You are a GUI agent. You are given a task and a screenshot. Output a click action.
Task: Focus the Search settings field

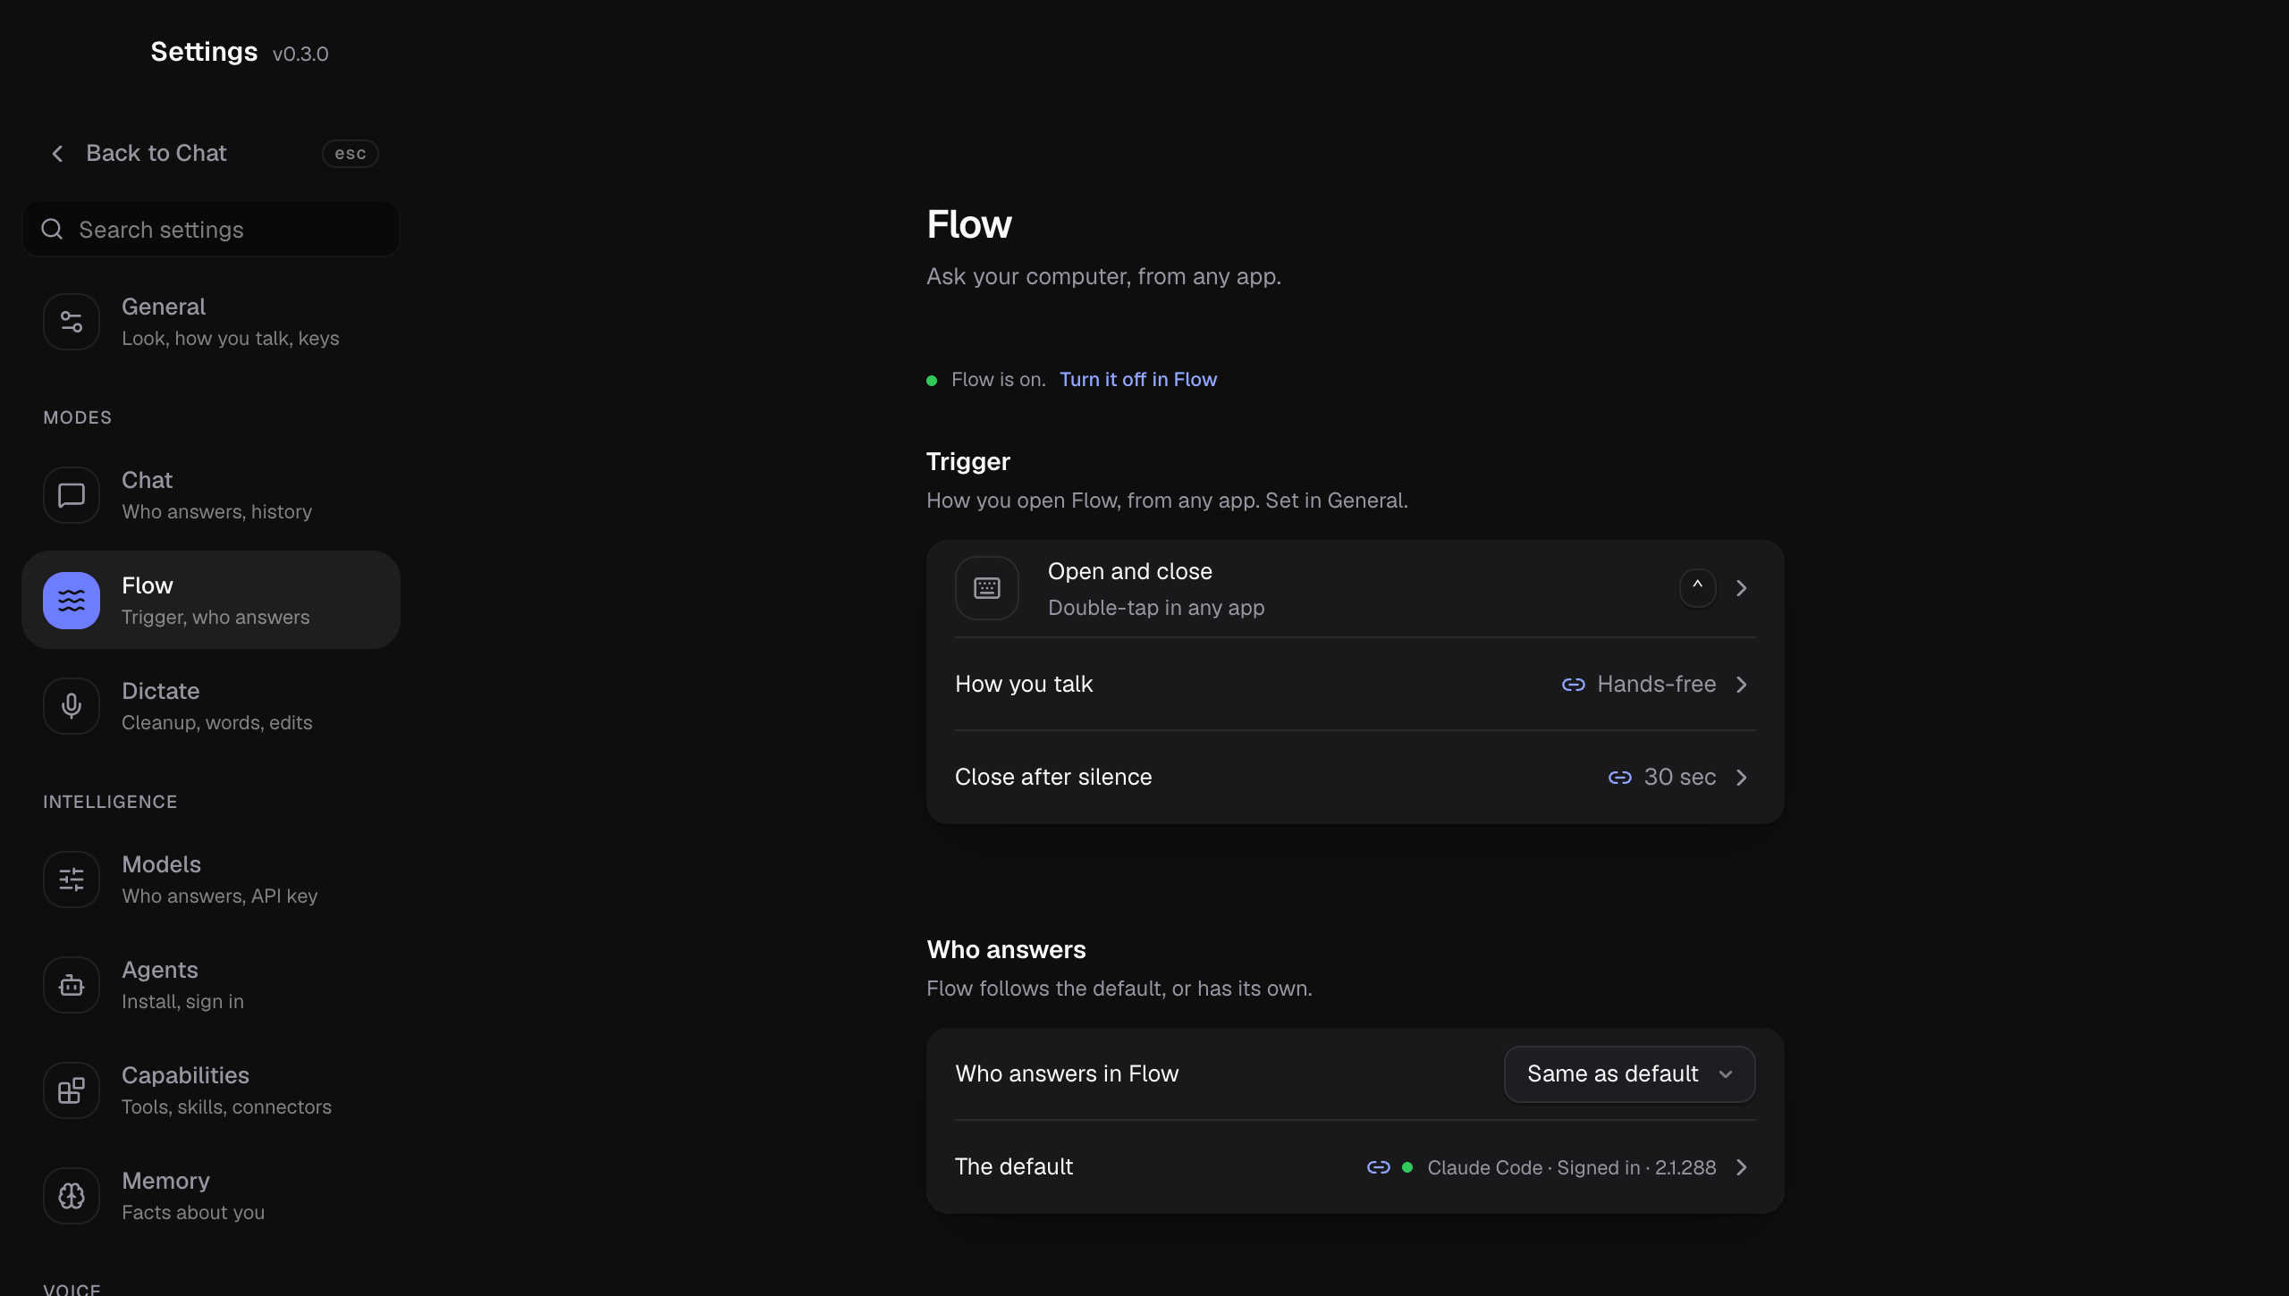(211, 230)
